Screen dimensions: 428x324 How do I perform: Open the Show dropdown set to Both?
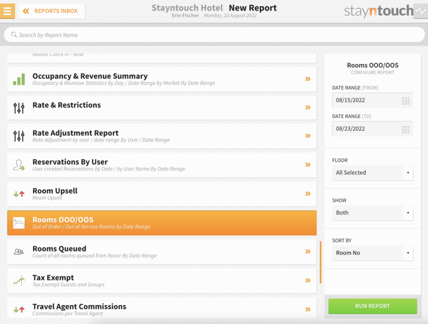pyautogui.click(x=373, y=213)
